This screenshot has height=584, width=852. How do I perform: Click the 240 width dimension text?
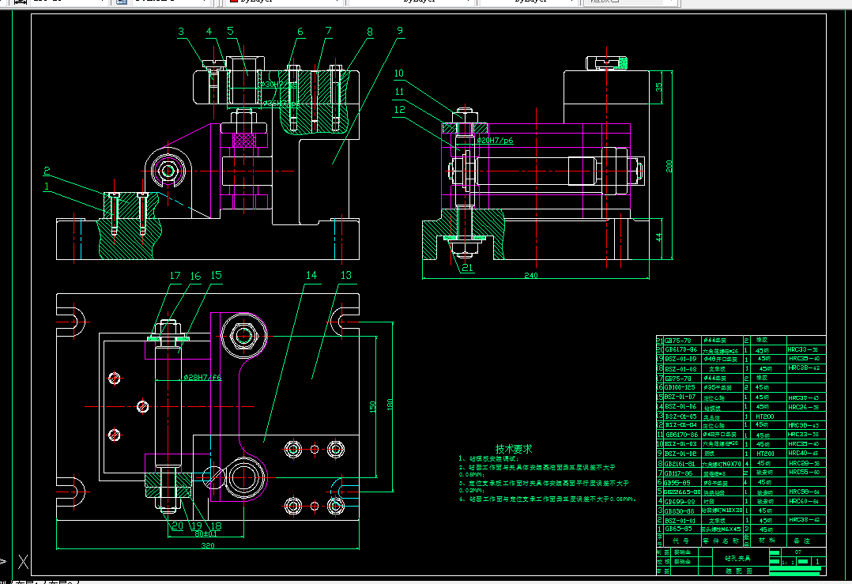[531, 276]
